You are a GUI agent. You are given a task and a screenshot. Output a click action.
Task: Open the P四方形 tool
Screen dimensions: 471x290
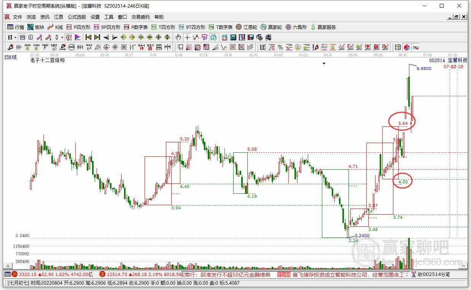[x=78, y=27]
